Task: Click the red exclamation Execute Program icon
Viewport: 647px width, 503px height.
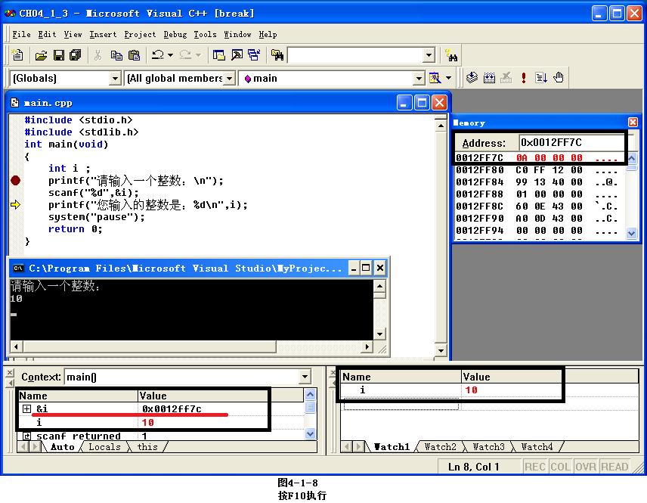Action: (524, 77)
